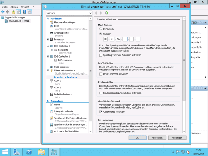
Task: Select the Name entry under Verwaltung
Action: coord(57,105)
